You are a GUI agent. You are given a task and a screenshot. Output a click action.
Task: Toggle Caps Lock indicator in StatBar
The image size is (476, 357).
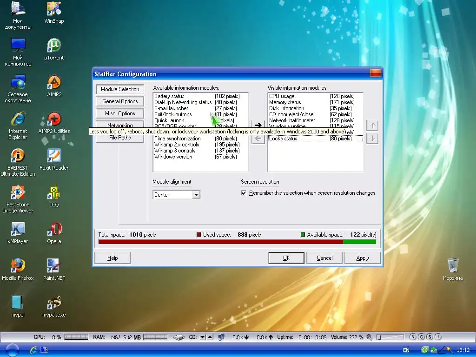tap(421, 337)
